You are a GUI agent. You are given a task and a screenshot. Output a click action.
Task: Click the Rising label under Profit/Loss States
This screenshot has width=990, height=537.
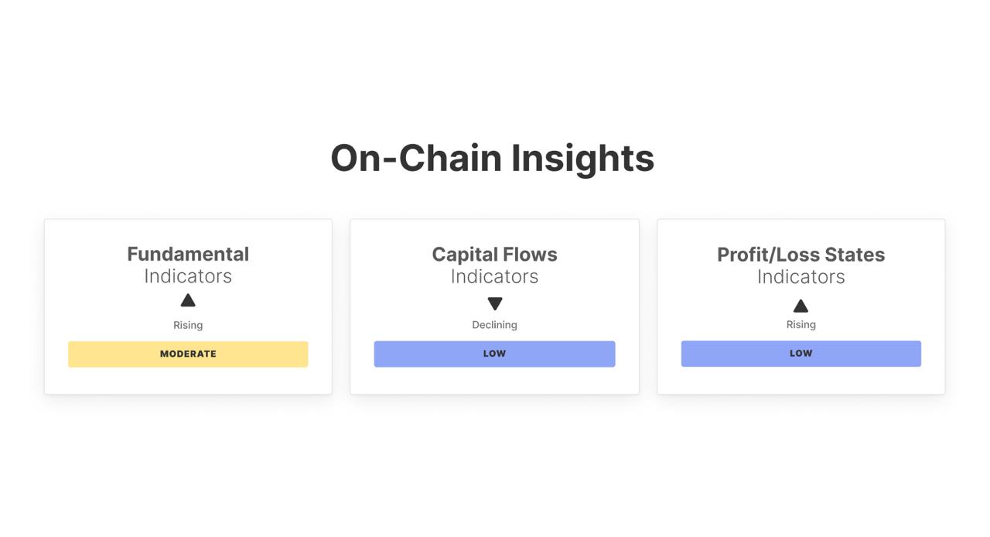[x=801, y=324]
